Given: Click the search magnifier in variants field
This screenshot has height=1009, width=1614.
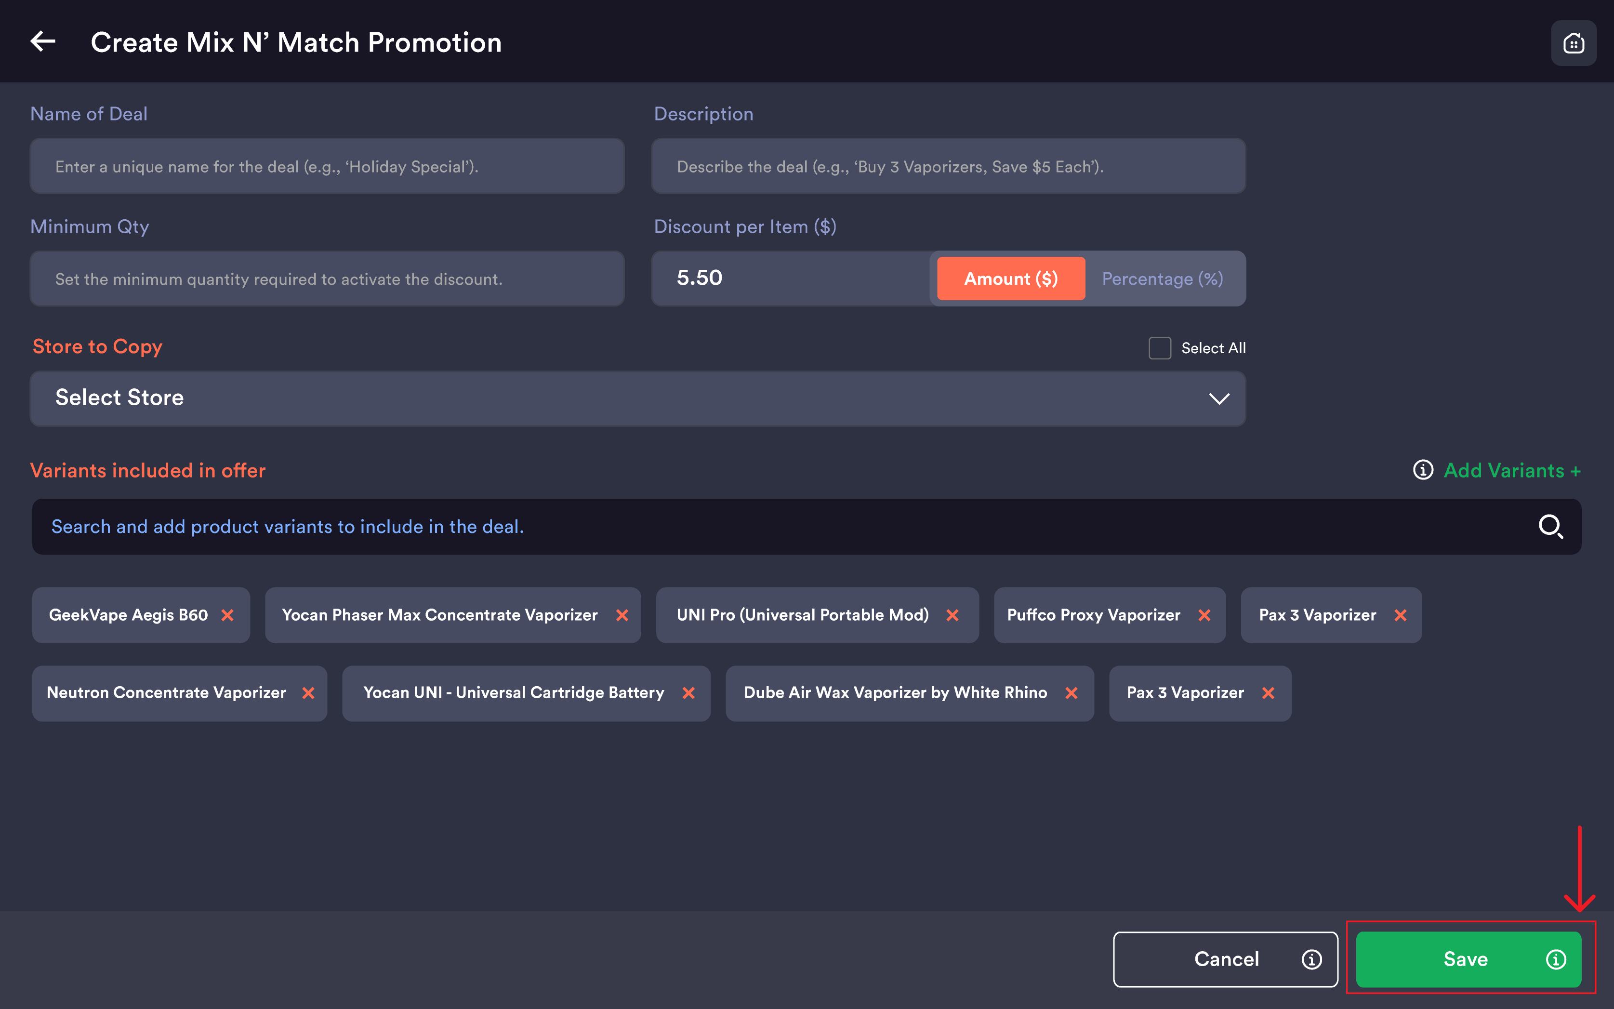Looking at the screenshot, I should (1550, 527).
